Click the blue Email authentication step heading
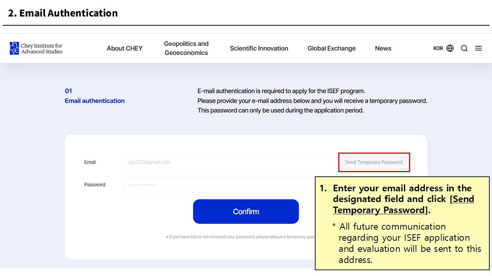The height and width of the screenshot is (276, 492). point(95,101)
